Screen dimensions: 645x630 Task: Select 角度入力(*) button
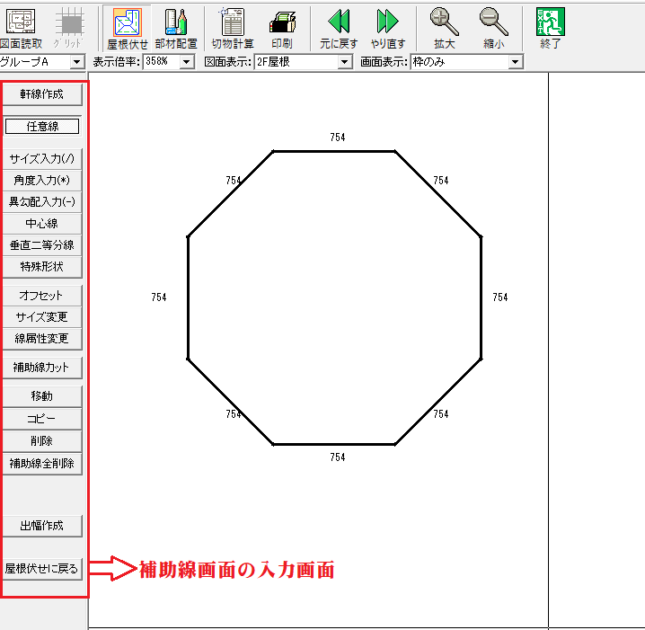tap(42, 181)
